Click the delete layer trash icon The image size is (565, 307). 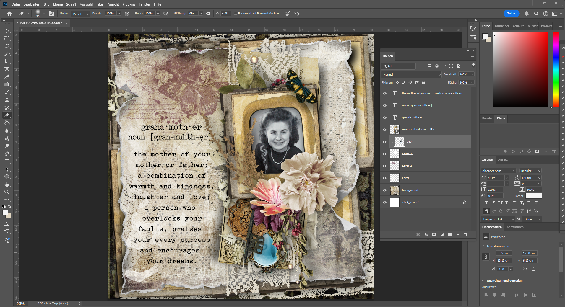[x=466, y=235]
